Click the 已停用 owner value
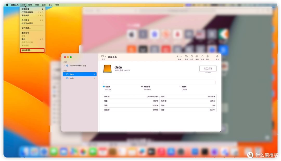The image size is (281, 161). [213, 101]
